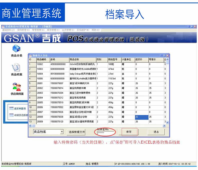Click the main window title bar app icon

3,26
